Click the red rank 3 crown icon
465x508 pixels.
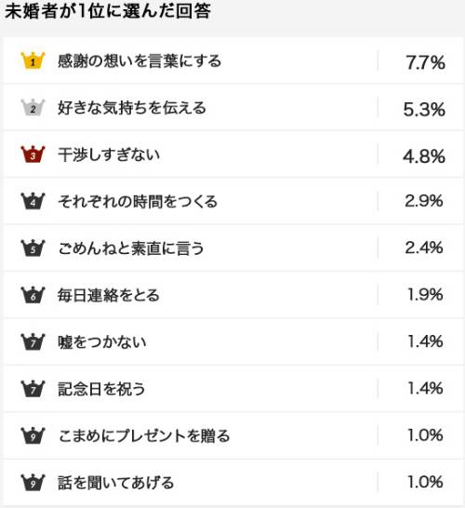point(33,154)
